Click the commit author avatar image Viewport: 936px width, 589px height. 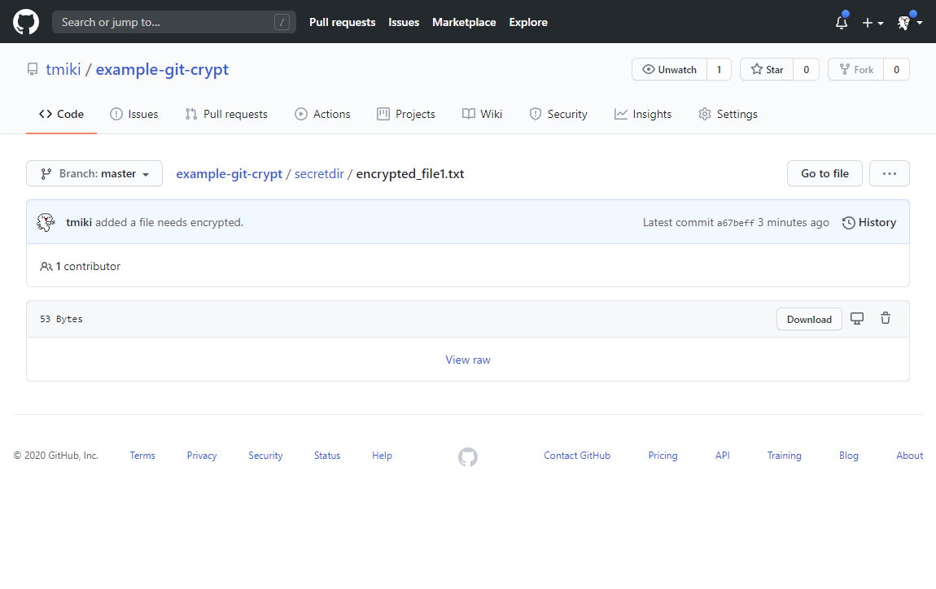point(46,222)
